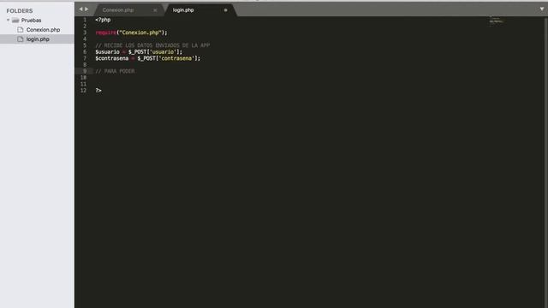Switch to the login.php tab
The height and width of the screenshot is (308, 548).
pos(183,10)
